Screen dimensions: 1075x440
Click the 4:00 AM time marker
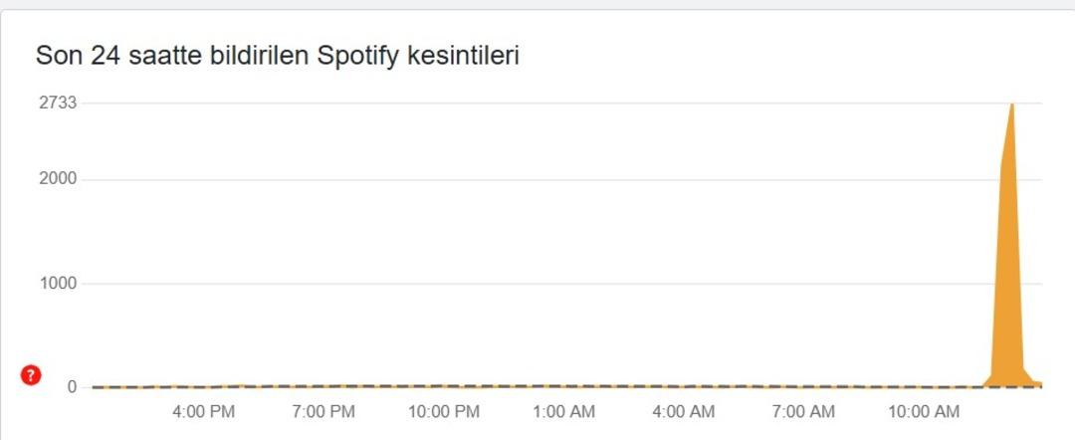click(683, 412)
